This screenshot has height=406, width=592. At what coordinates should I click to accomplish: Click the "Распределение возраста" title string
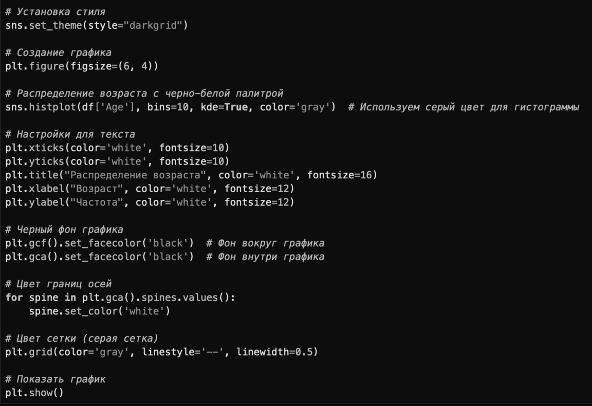coord(136,175)
